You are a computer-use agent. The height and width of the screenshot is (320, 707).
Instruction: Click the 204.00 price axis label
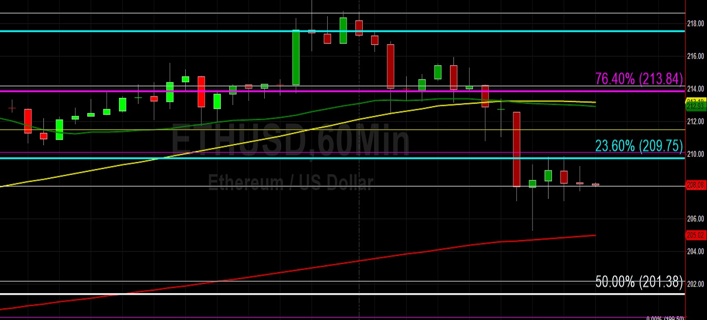(696, 251)
